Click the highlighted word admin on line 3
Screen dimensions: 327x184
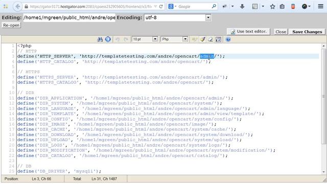207,56
